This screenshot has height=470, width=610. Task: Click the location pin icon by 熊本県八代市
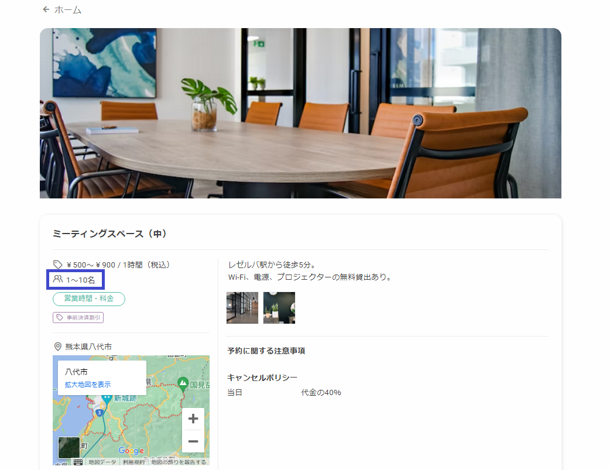pos(57,347)
